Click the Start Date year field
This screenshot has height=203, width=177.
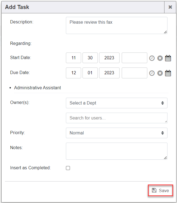pyautogui.click(x=109, y=58)
